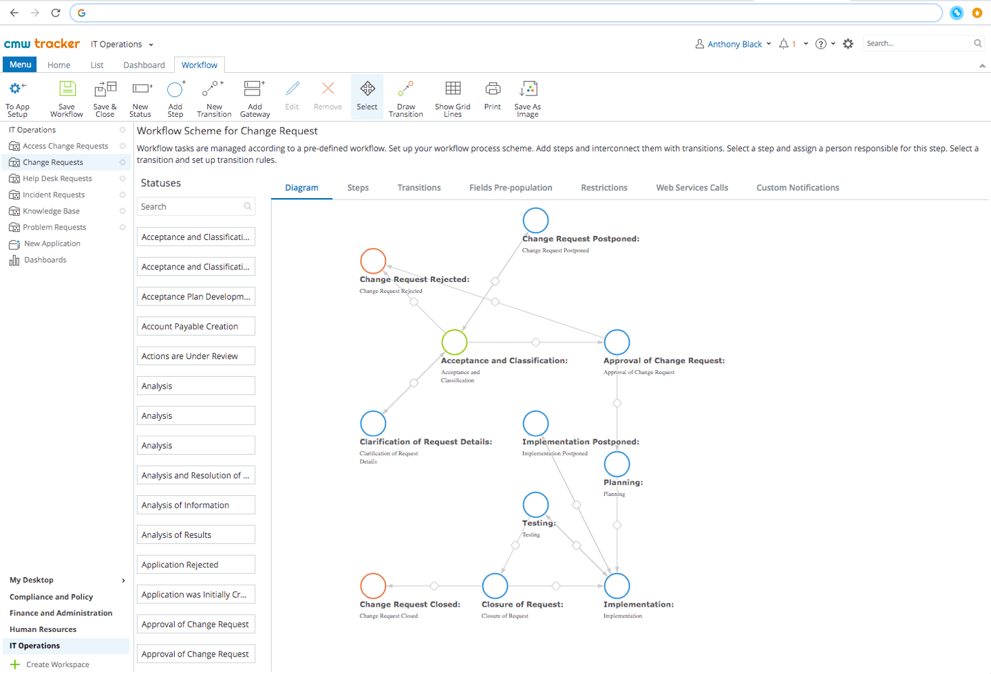Collapse the ribbon with the chevron
991x674 pixels.
pyautogui.click(x=982, y=66)
